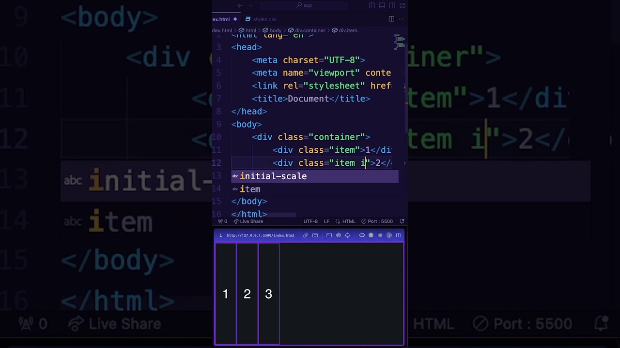Click item box '2' in the preview
The image size is (620, 348).
[247, 294]
